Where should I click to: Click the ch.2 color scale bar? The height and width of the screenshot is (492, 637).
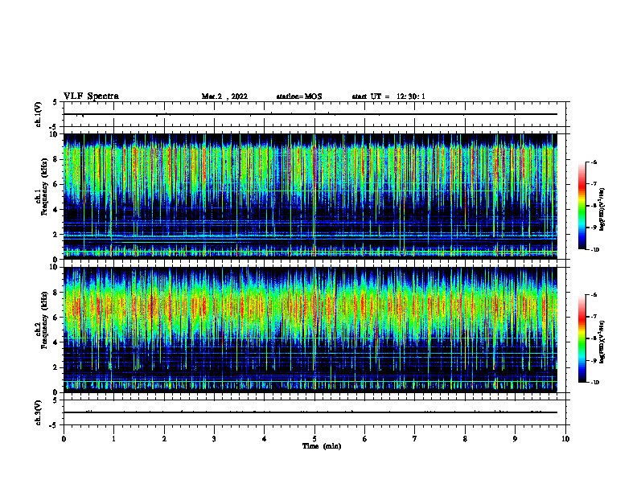[582, 338]
